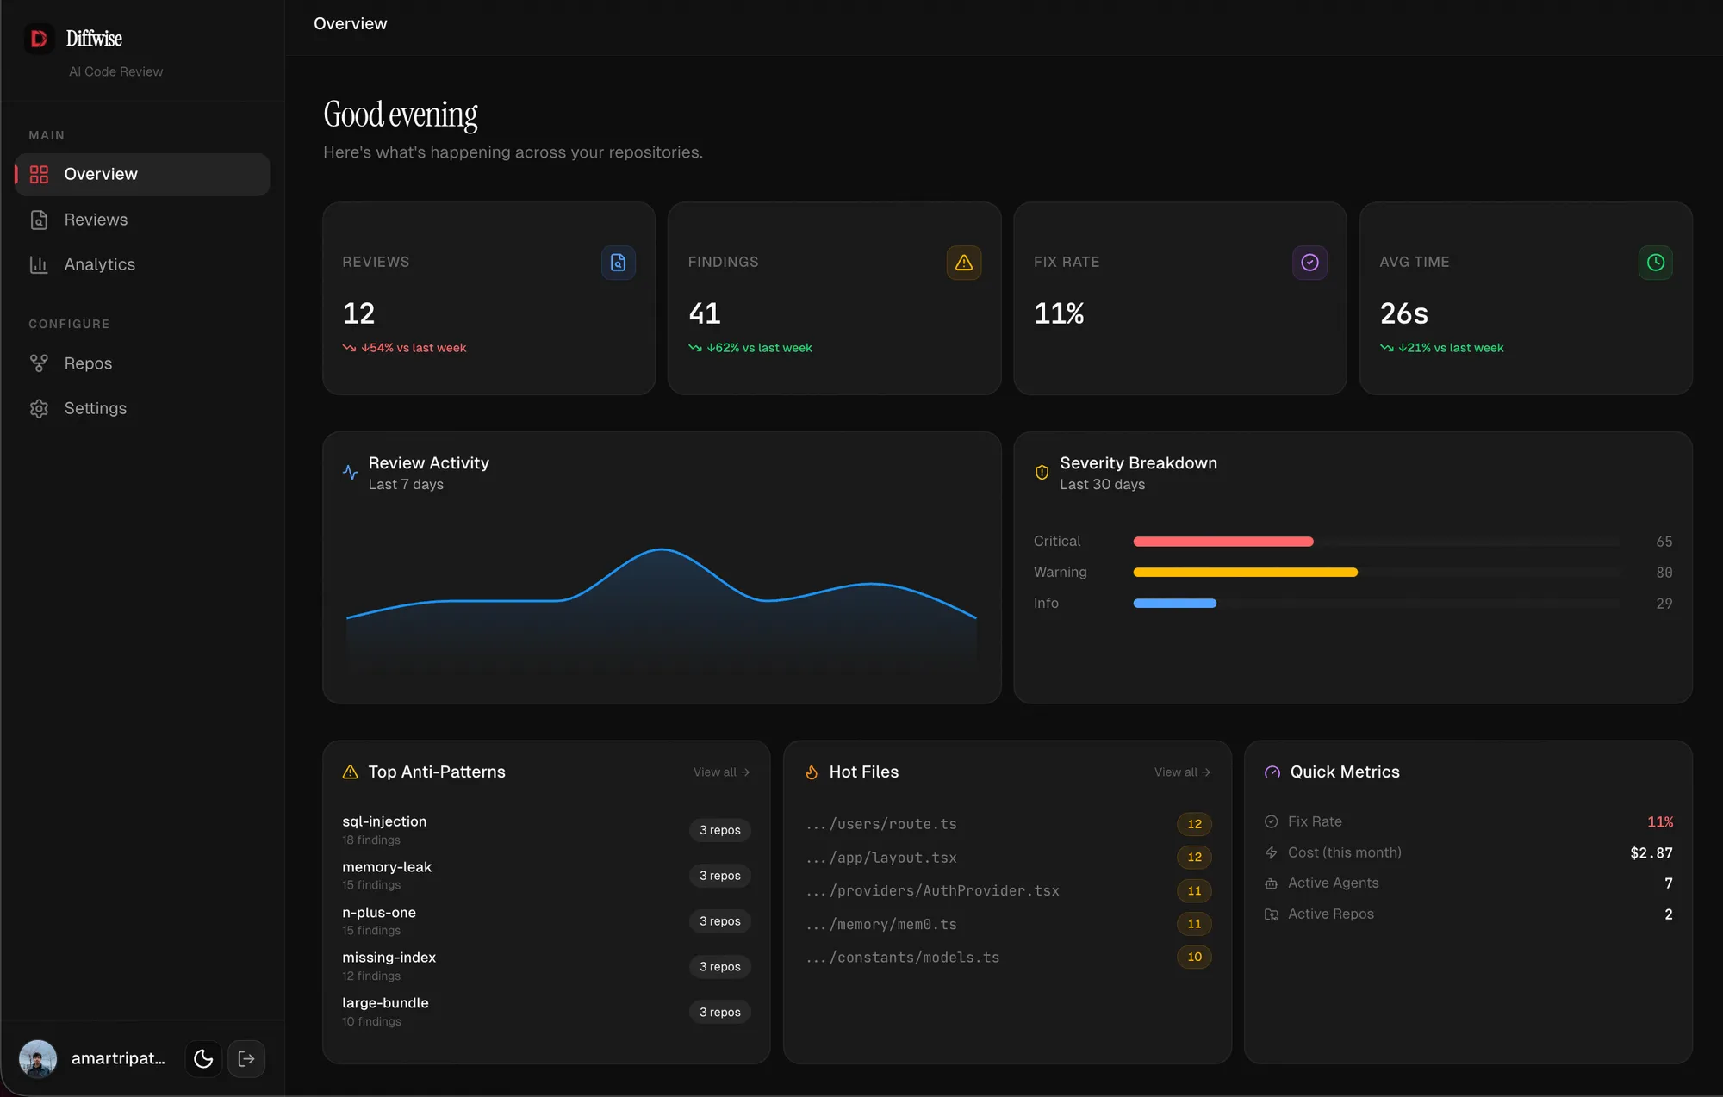
Task: Click the peak of the Review Activity chart
Action: tap(662, 549)
